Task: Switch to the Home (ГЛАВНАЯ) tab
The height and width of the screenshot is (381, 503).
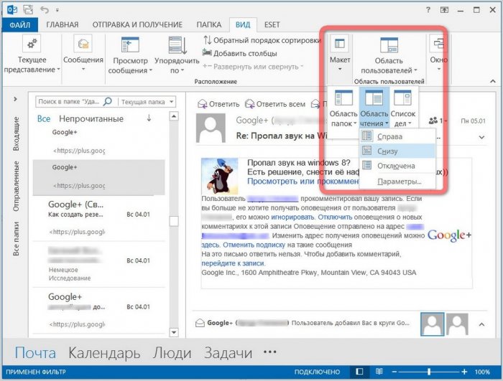Action: pos(63,24)
